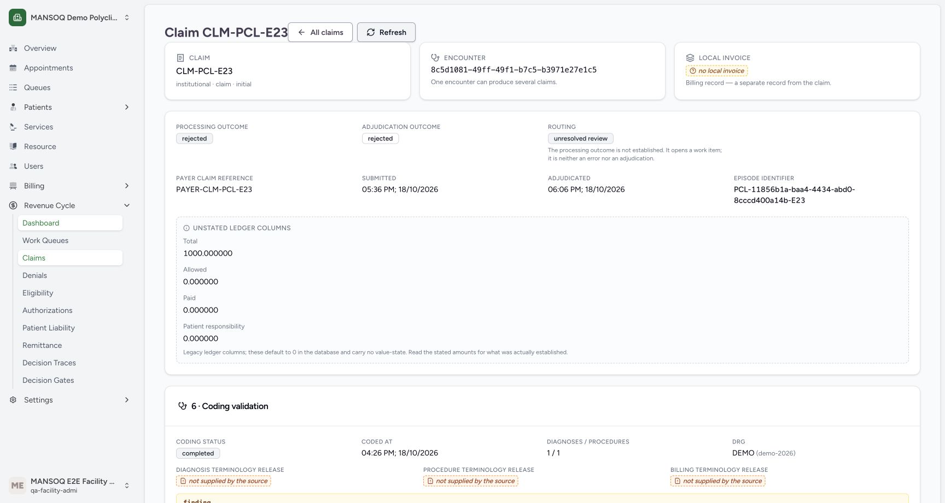Click the 'unresolved review' routing badge

tap(580, 139)
